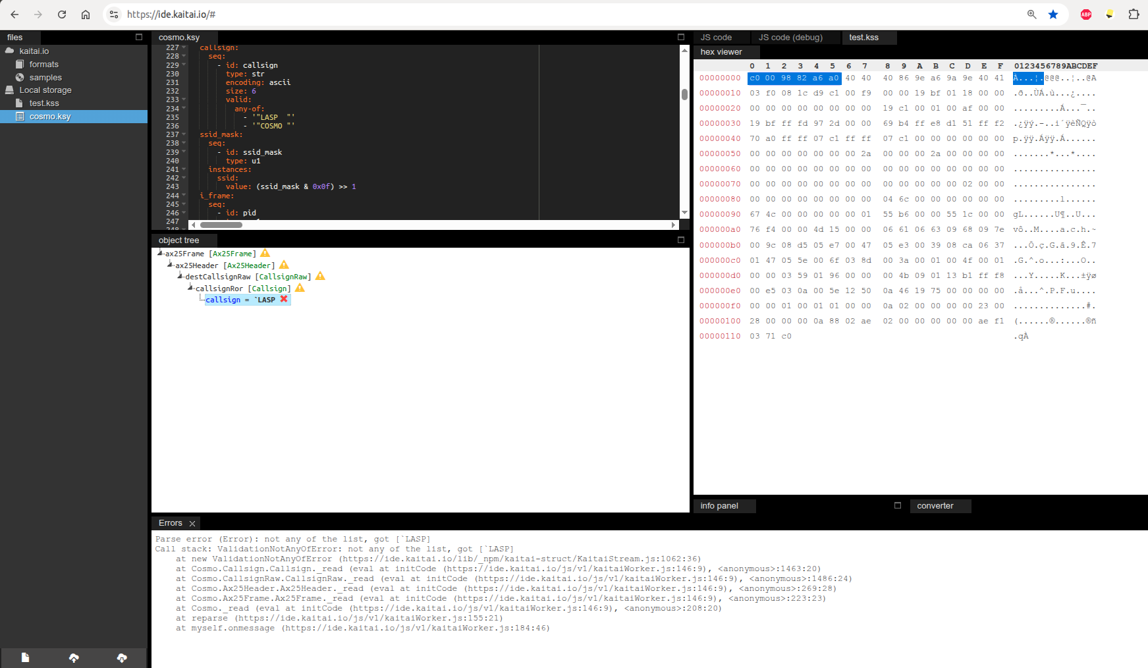Click the cloud upload icon

pos(74,657)
